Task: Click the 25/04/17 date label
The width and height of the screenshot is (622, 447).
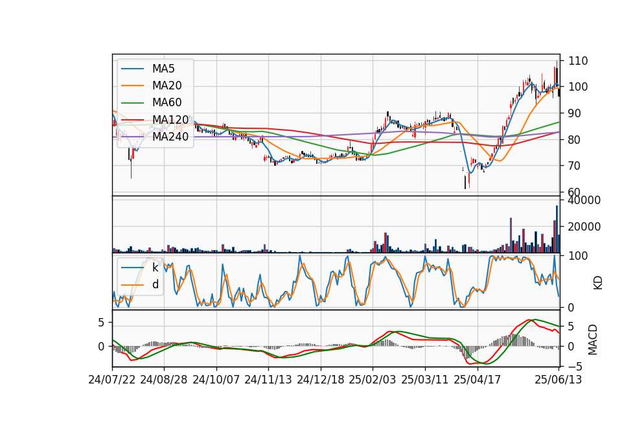Action: click(478, 380)
